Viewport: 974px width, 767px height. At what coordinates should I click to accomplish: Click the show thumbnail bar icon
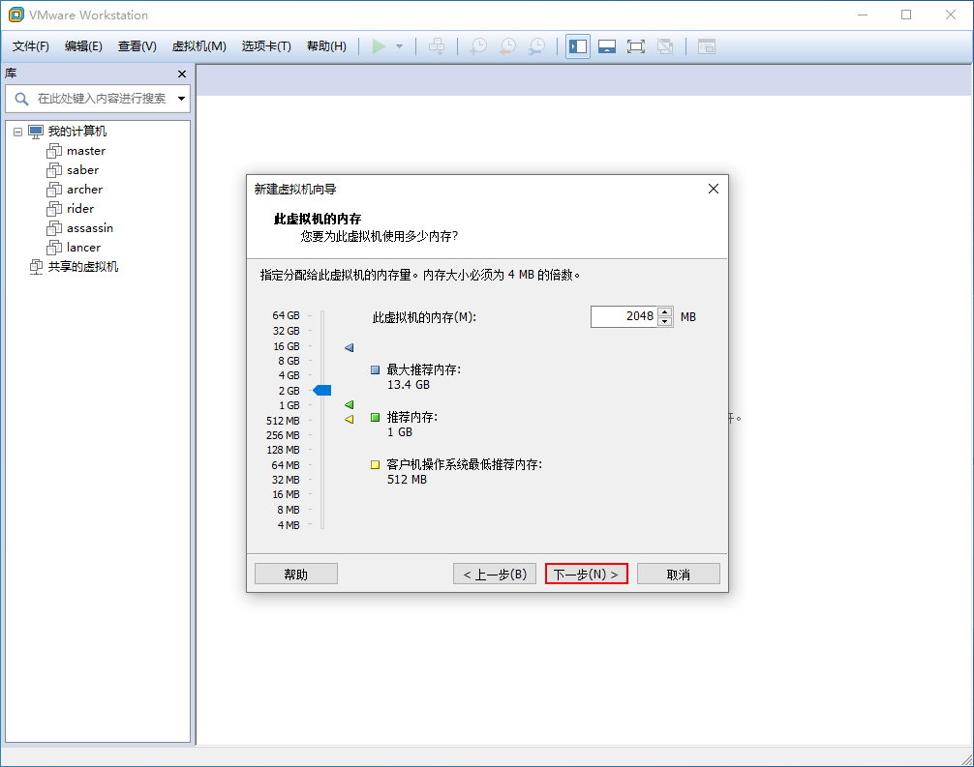607,45
